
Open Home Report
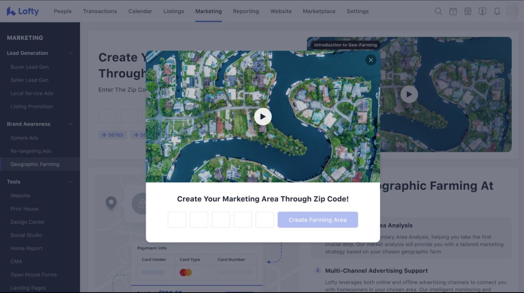(26, 249)
